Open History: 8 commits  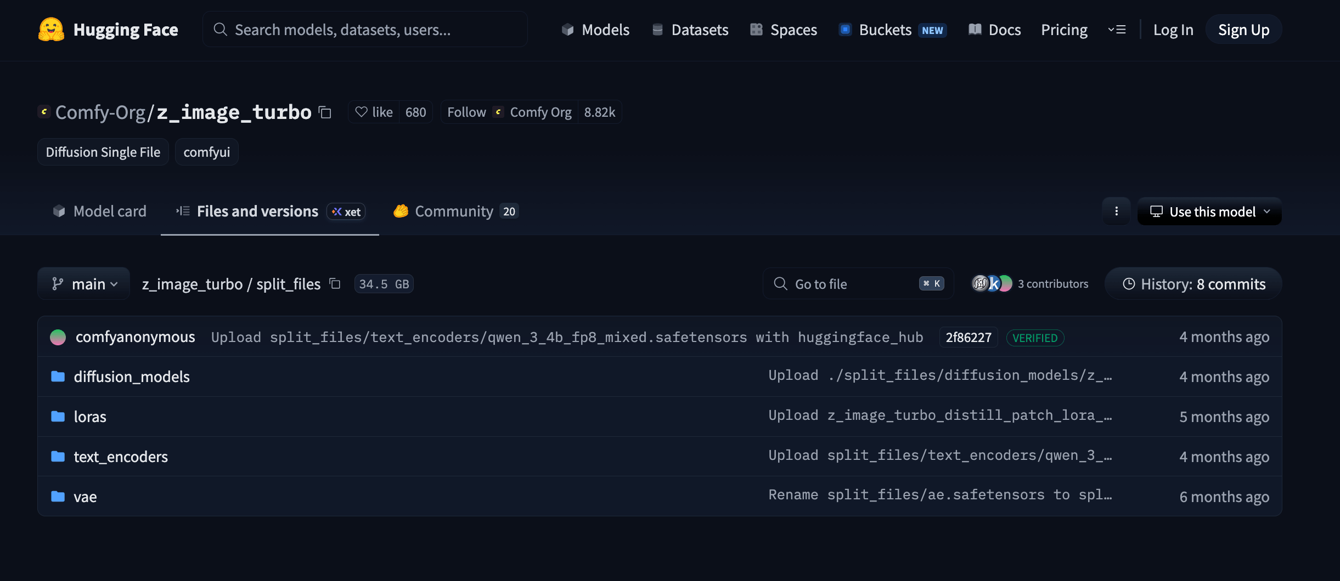[1193, 283]
